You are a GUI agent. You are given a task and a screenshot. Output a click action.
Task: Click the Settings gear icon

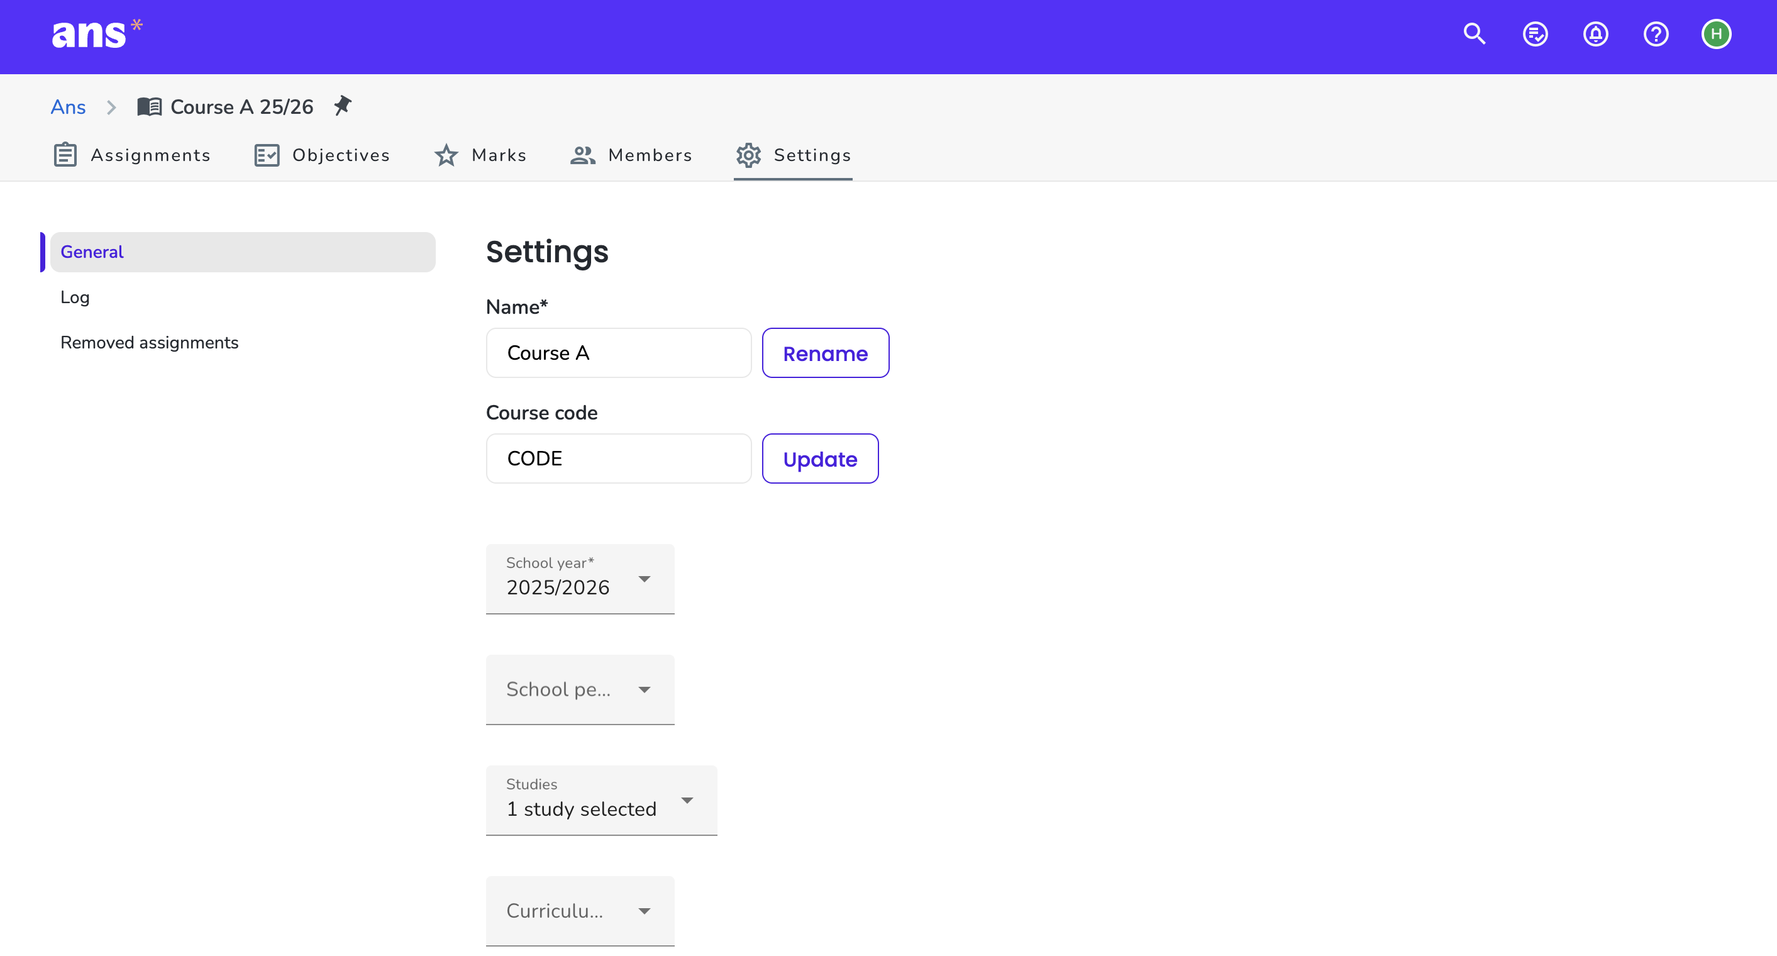click(x=748, y=155)
